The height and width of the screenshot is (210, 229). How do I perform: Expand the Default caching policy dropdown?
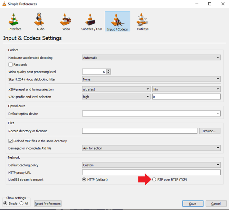coord(151,165)
